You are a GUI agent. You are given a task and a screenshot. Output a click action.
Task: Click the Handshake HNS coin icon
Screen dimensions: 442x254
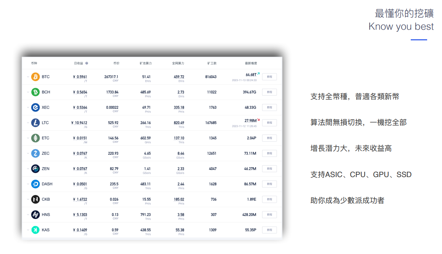(x=35, y=215)
